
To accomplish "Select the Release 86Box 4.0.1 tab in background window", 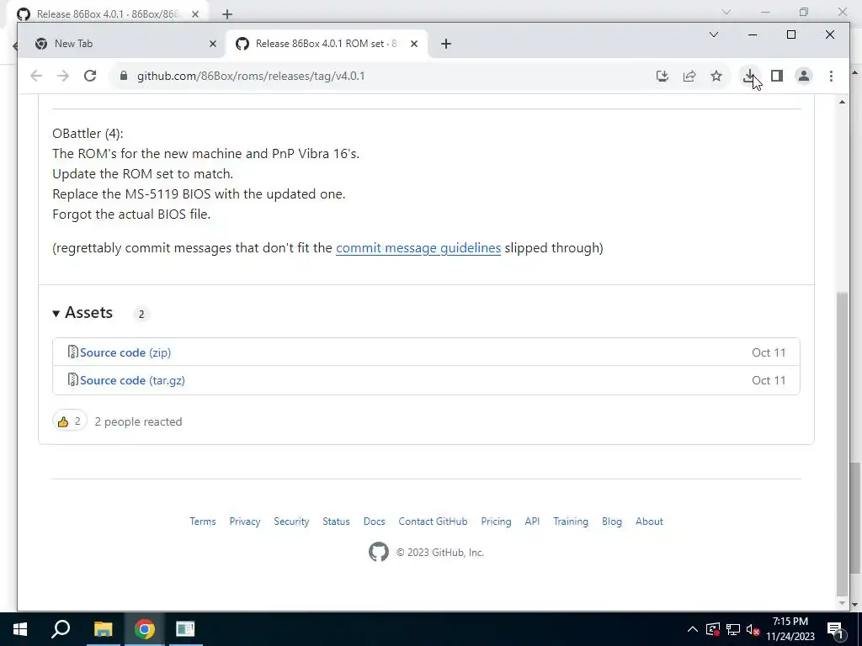I will pos(108,13).
